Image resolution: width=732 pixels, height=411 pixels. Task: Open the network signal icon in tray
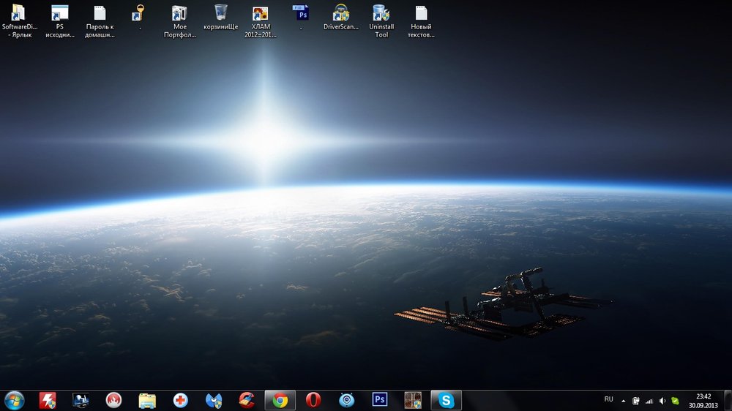tap(649, 401)
